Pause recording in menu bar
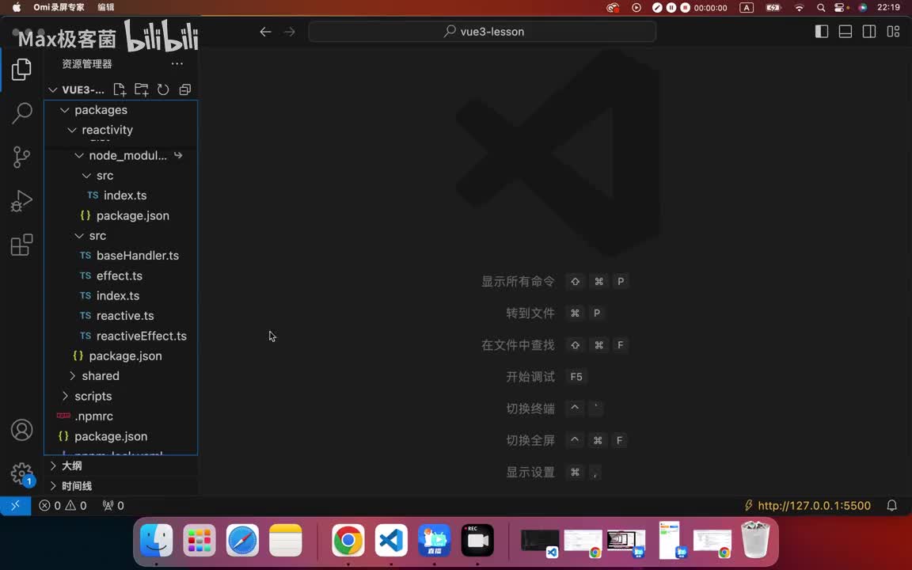The image size is (912, 570). tap(671, 8)
